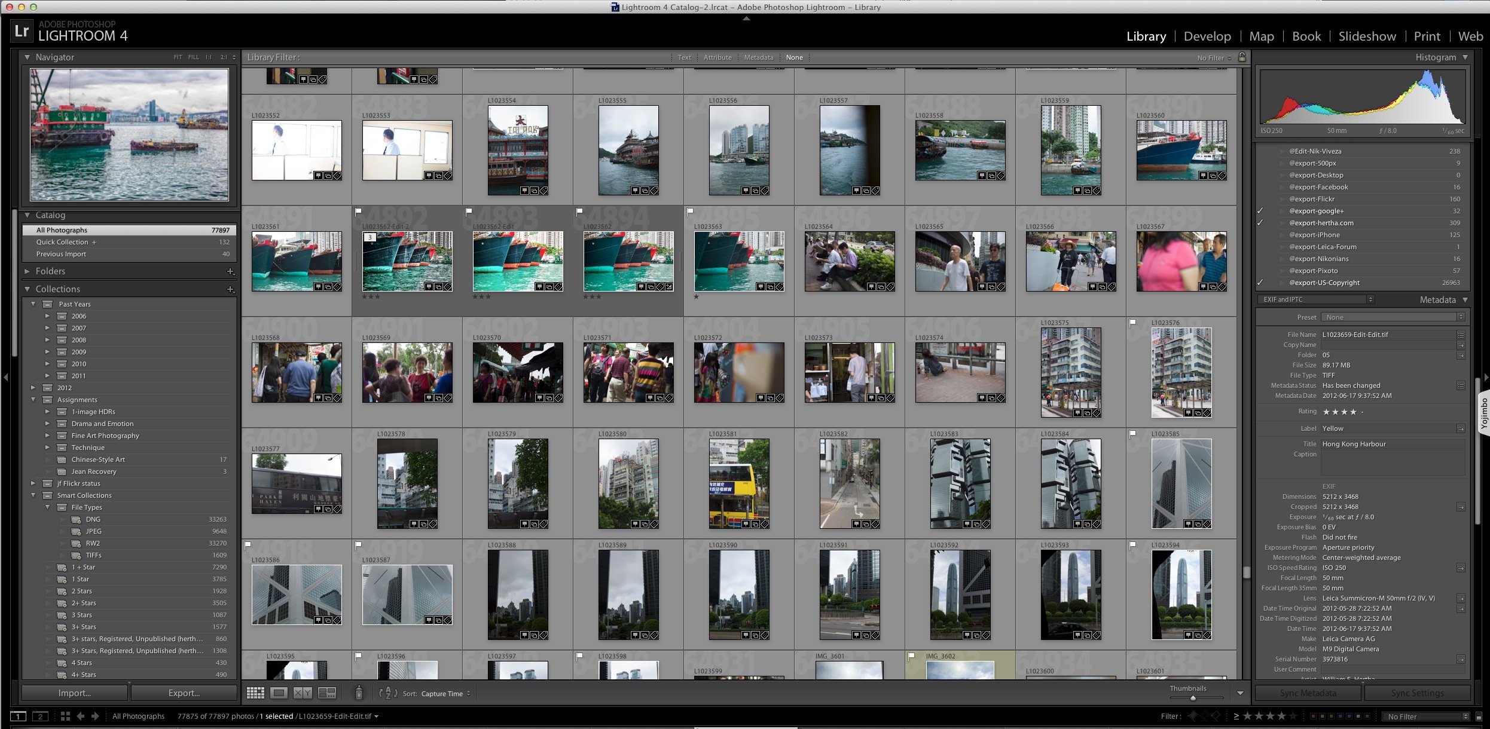Toggle filters on/off switch in filmstrip
The width and height of the screenshot is (1490, 729).
click(x=1479, y=716)
